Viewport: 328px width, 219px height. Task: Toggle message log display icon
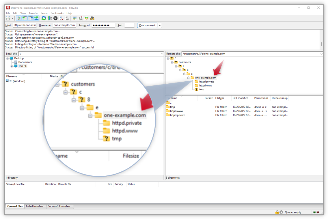19,18
